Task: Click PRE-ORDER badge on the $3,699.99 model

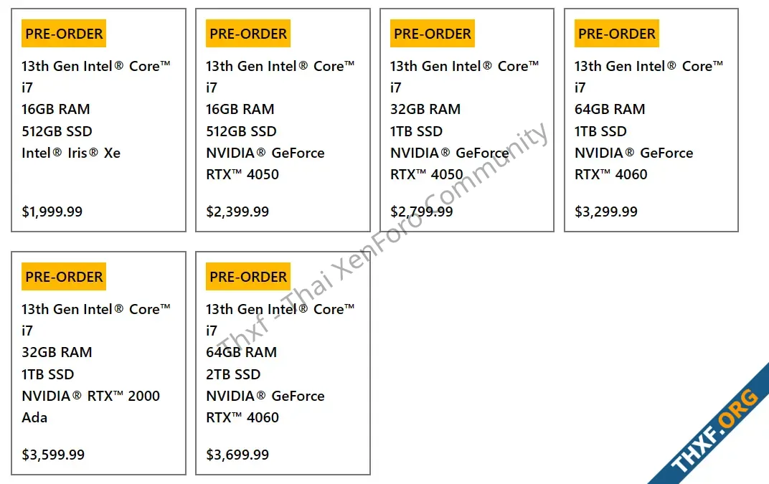Action: 248,277
